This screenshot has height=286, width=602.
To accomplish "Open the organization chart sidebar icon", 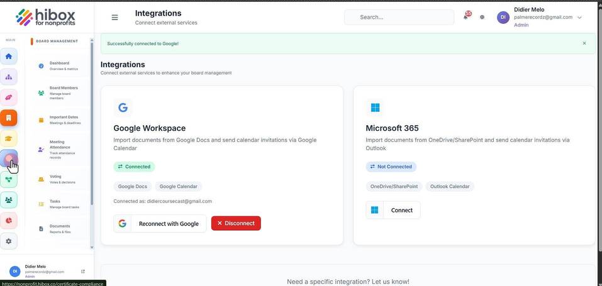I will (9, 77).
